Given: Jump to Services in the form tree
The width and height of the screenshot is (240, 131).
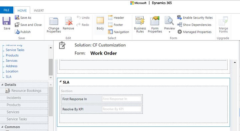Looking at the screenshot, I should (x=12, y=60).
